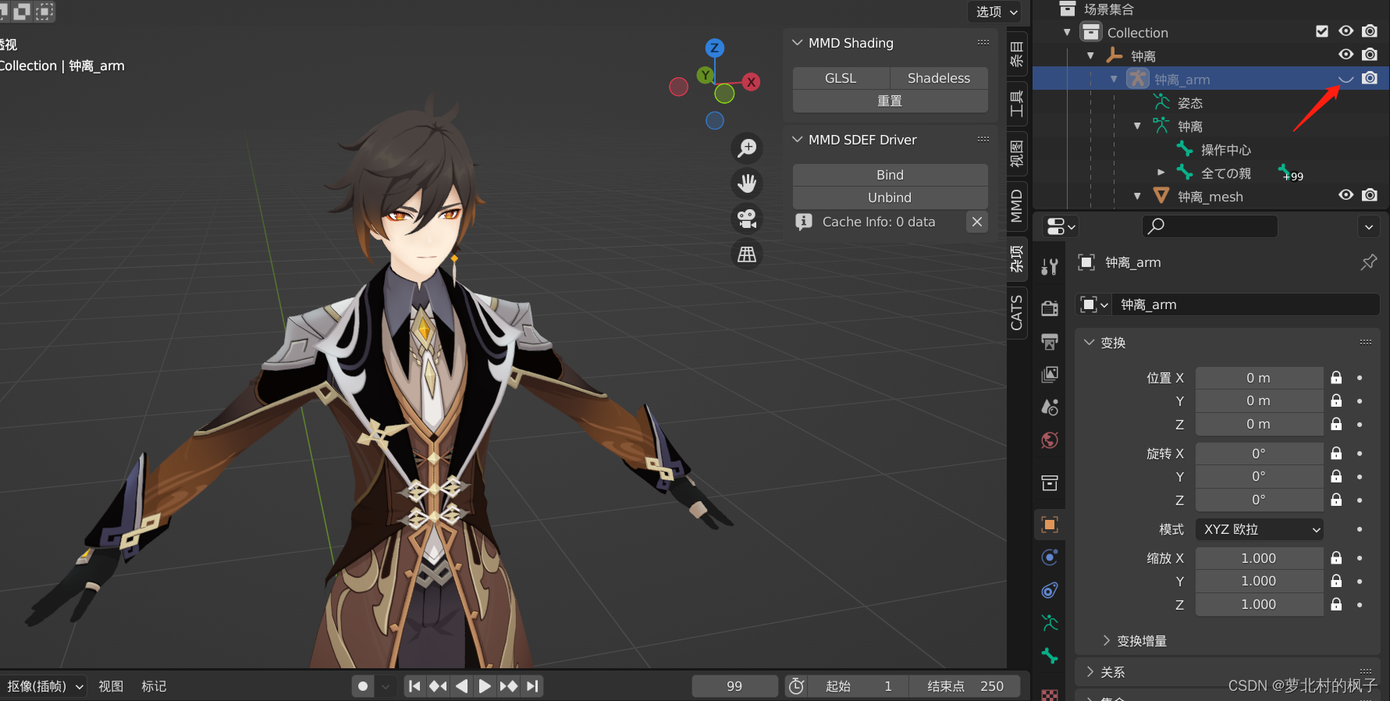Click the viewport pan hand icon
Image resolution: width=1390 pixels, height=701 pixels.
click(747, 183)
